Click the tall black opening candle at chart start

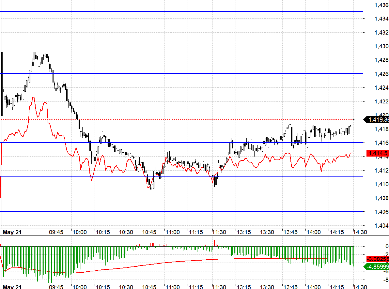click(2, 83)
